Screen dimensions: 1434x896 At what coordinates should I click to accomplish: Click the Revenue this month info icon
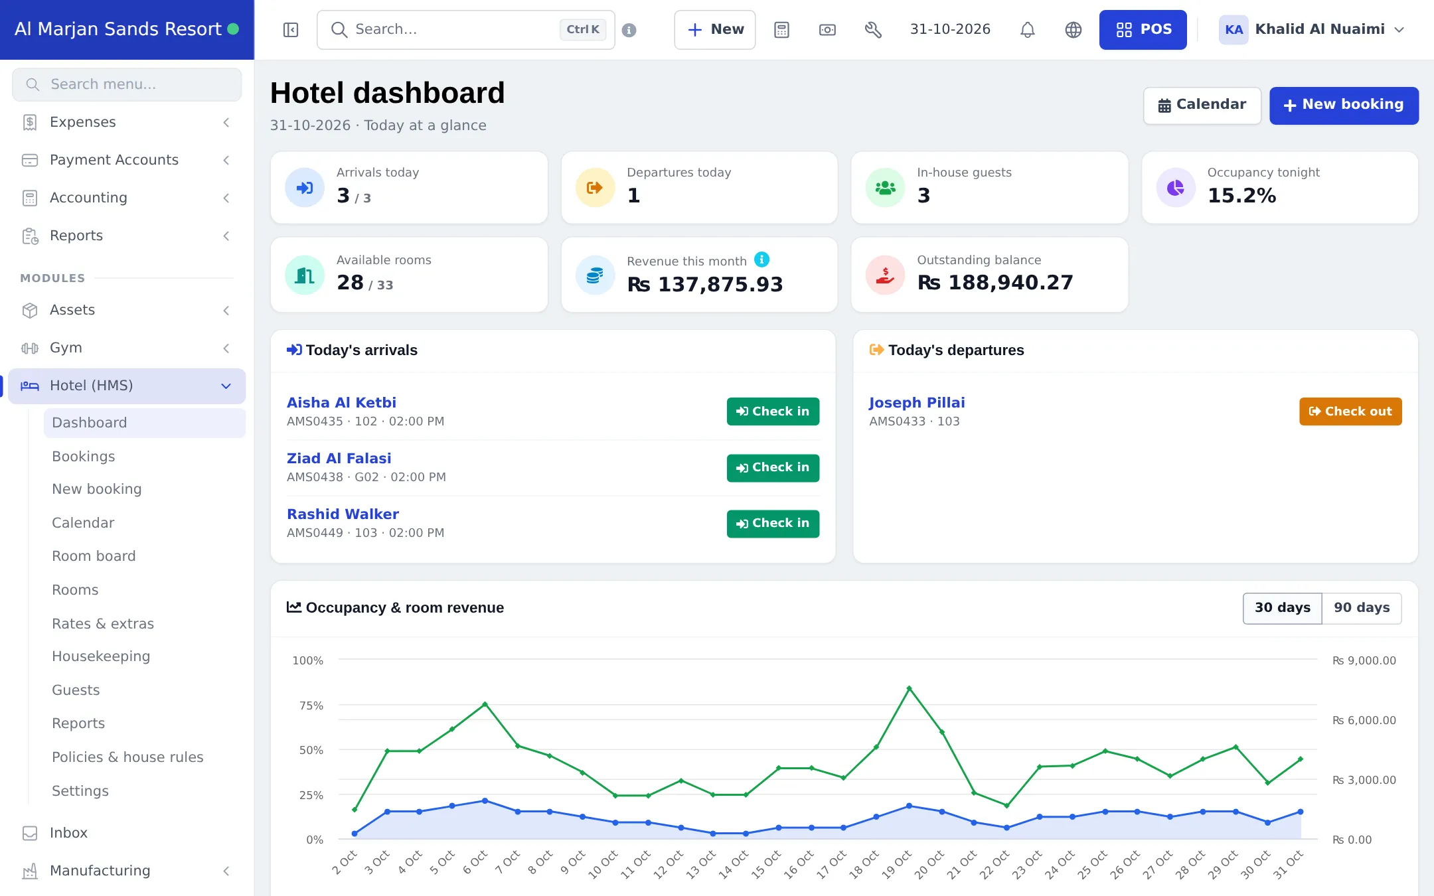[x=762, y=260]
